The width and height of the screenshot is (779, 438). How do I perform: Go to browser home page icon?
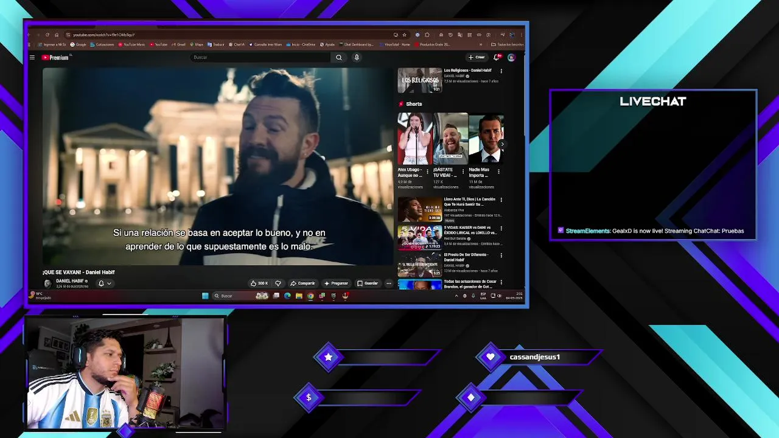point(57,35)
